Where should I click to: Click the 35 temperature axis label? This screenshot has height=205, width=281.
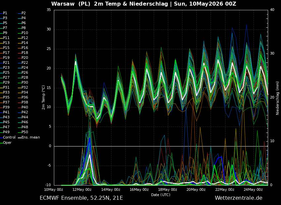49,10
